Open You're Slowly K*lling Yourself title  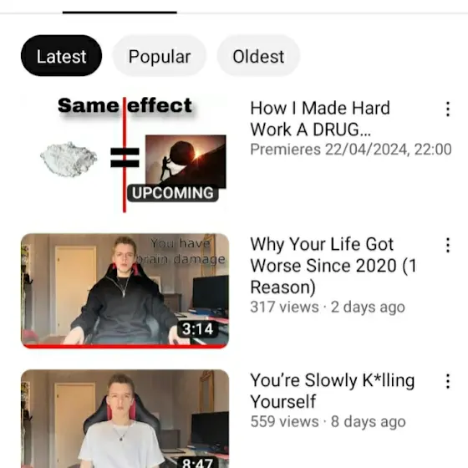tap(333, 391)
